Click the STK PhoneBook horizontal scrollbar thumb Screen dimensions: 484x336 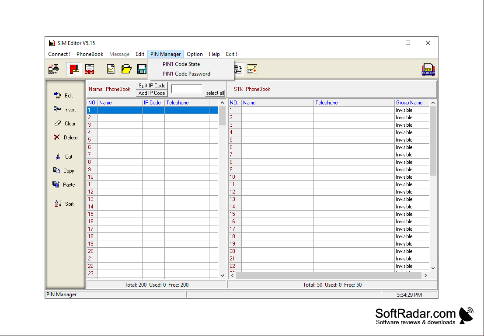click(329, 275)
